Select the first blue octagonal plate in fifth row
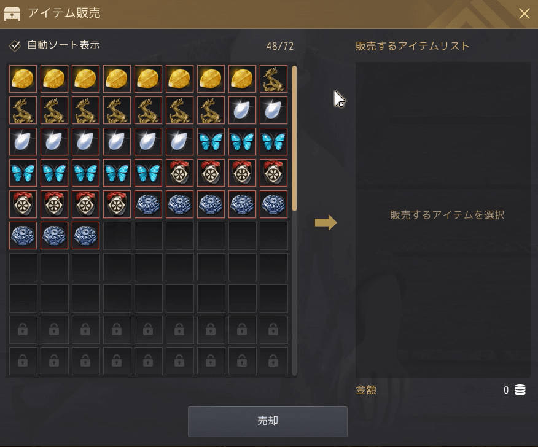 point(148,204)
